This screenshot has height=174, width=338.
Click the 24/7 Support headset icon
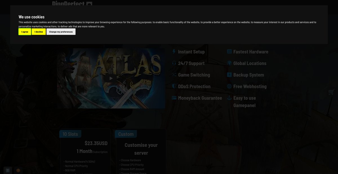point(174,63)
